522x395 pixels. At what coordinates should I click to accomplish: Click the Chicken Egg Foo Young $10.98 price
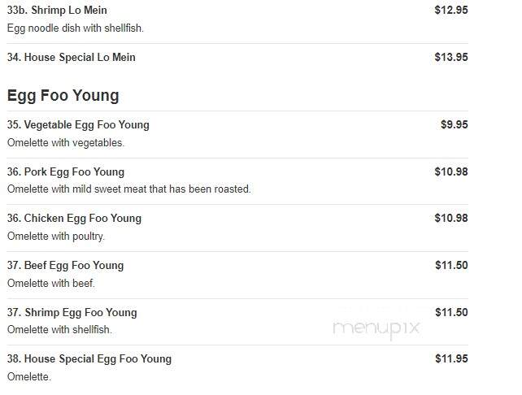point(451,219)
